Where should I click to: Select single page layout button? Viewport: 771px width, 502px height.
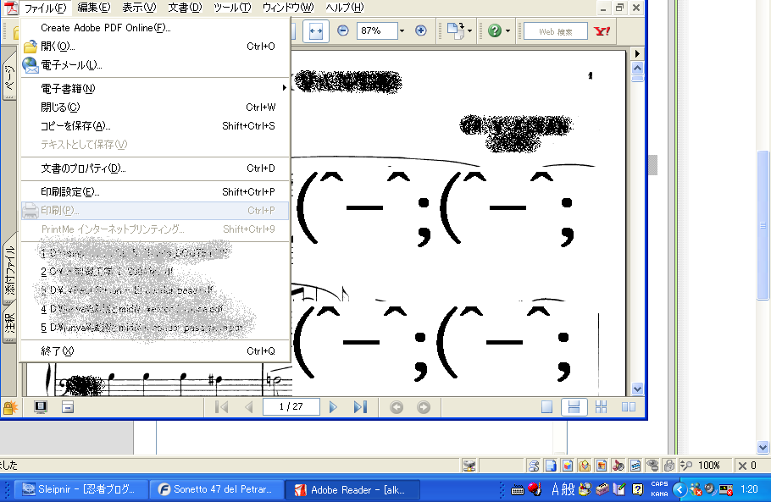pos(546,406)
